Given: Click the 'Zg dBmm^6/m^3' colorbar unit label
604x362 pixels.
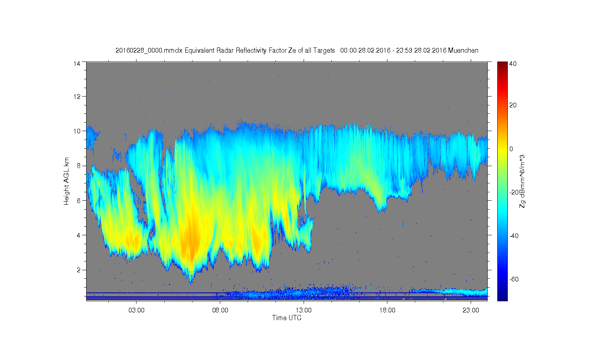Looking at the screenshot, I should [522, 181].
